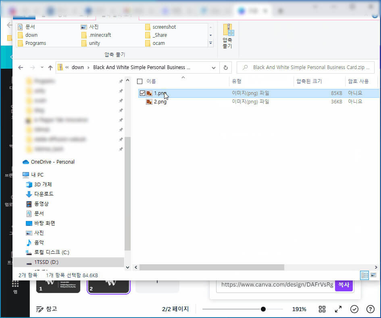Go back with the Explorer back arrow
Image resolution: width=381 pixels, height=318 pixels.
(21, 67)
